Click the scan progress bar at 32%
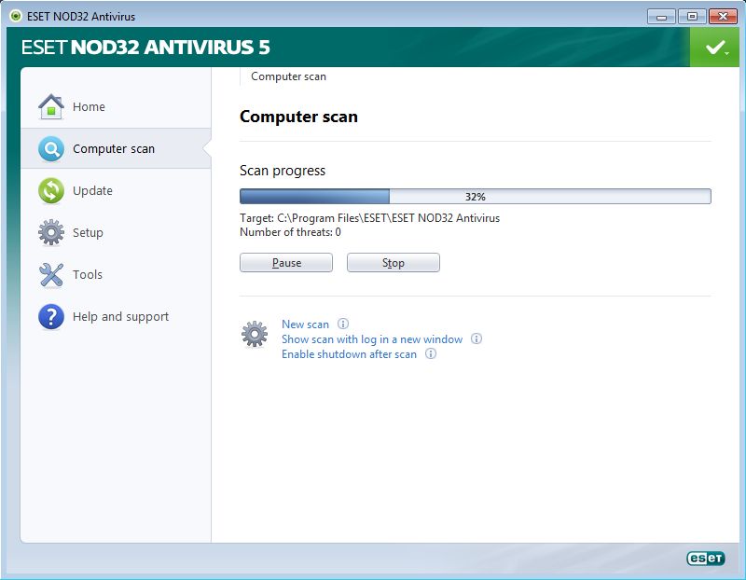The width and height of the screenshot is (746, 580). (476, 197)
